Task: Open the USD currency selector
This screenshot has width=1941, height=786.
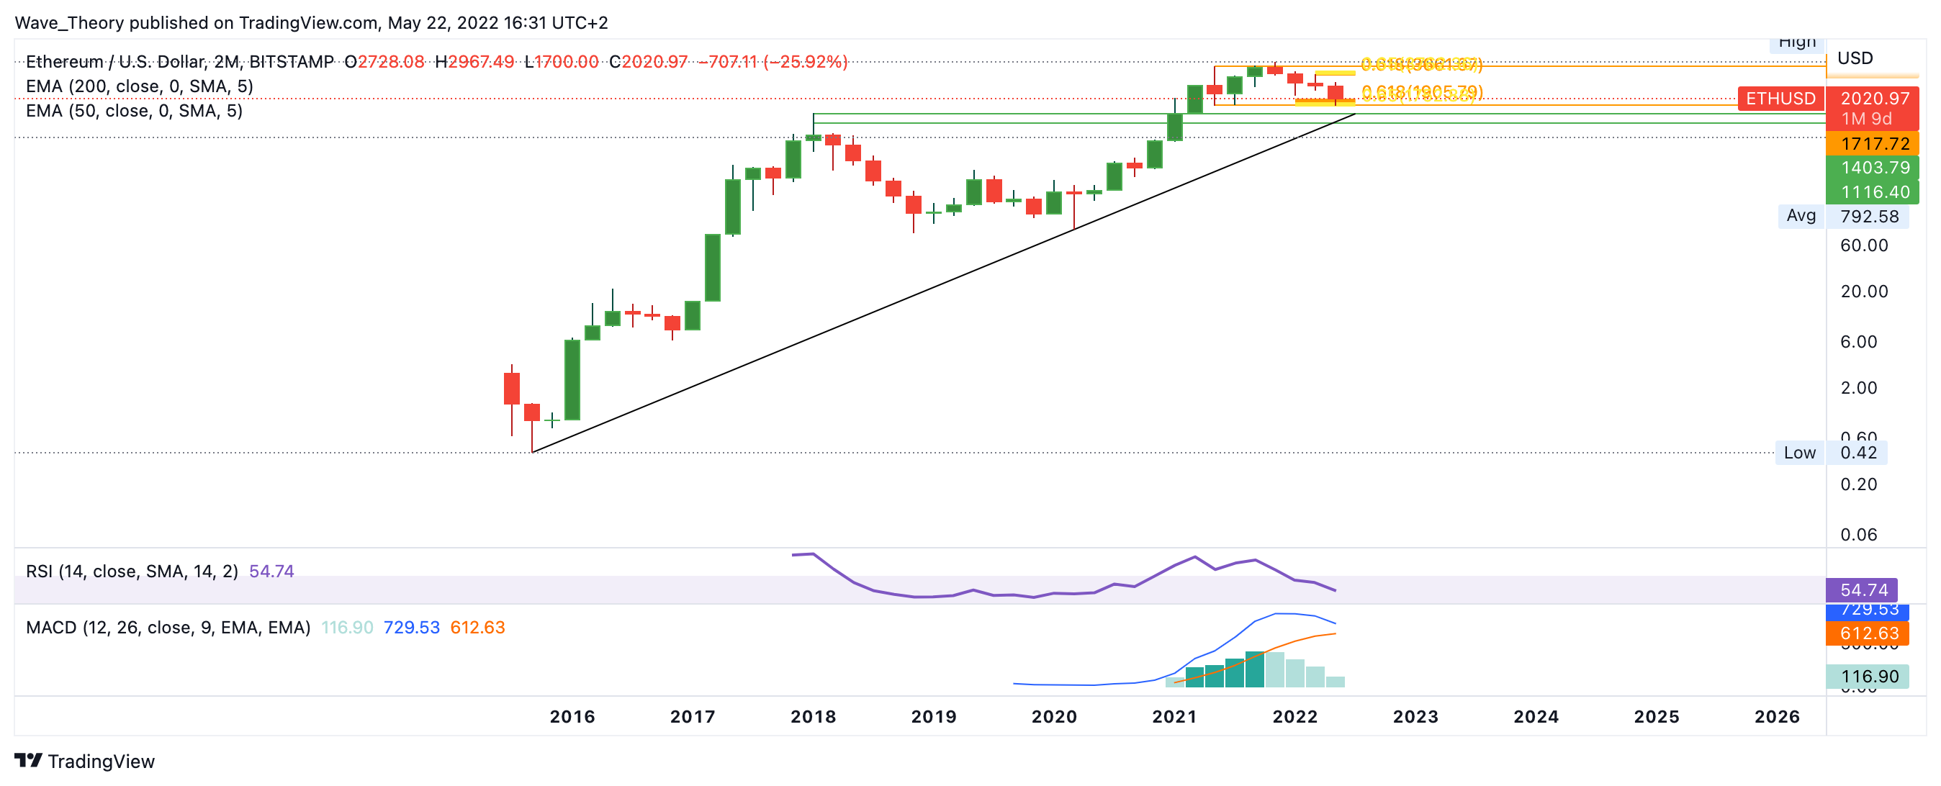Action: tap(1855, 58)
